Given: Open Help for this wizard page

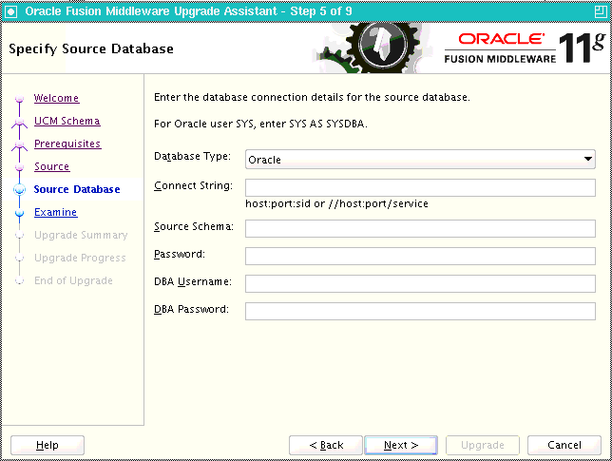Looking at the screenshot, I should (48, 445).
